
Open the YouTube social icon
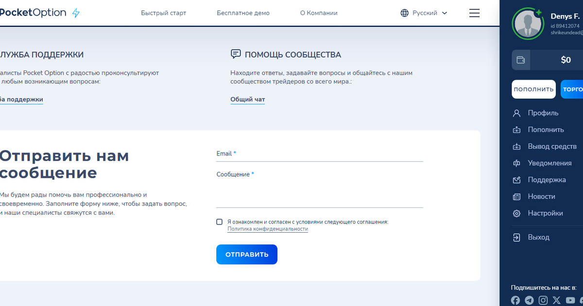(x=570, y=301)
